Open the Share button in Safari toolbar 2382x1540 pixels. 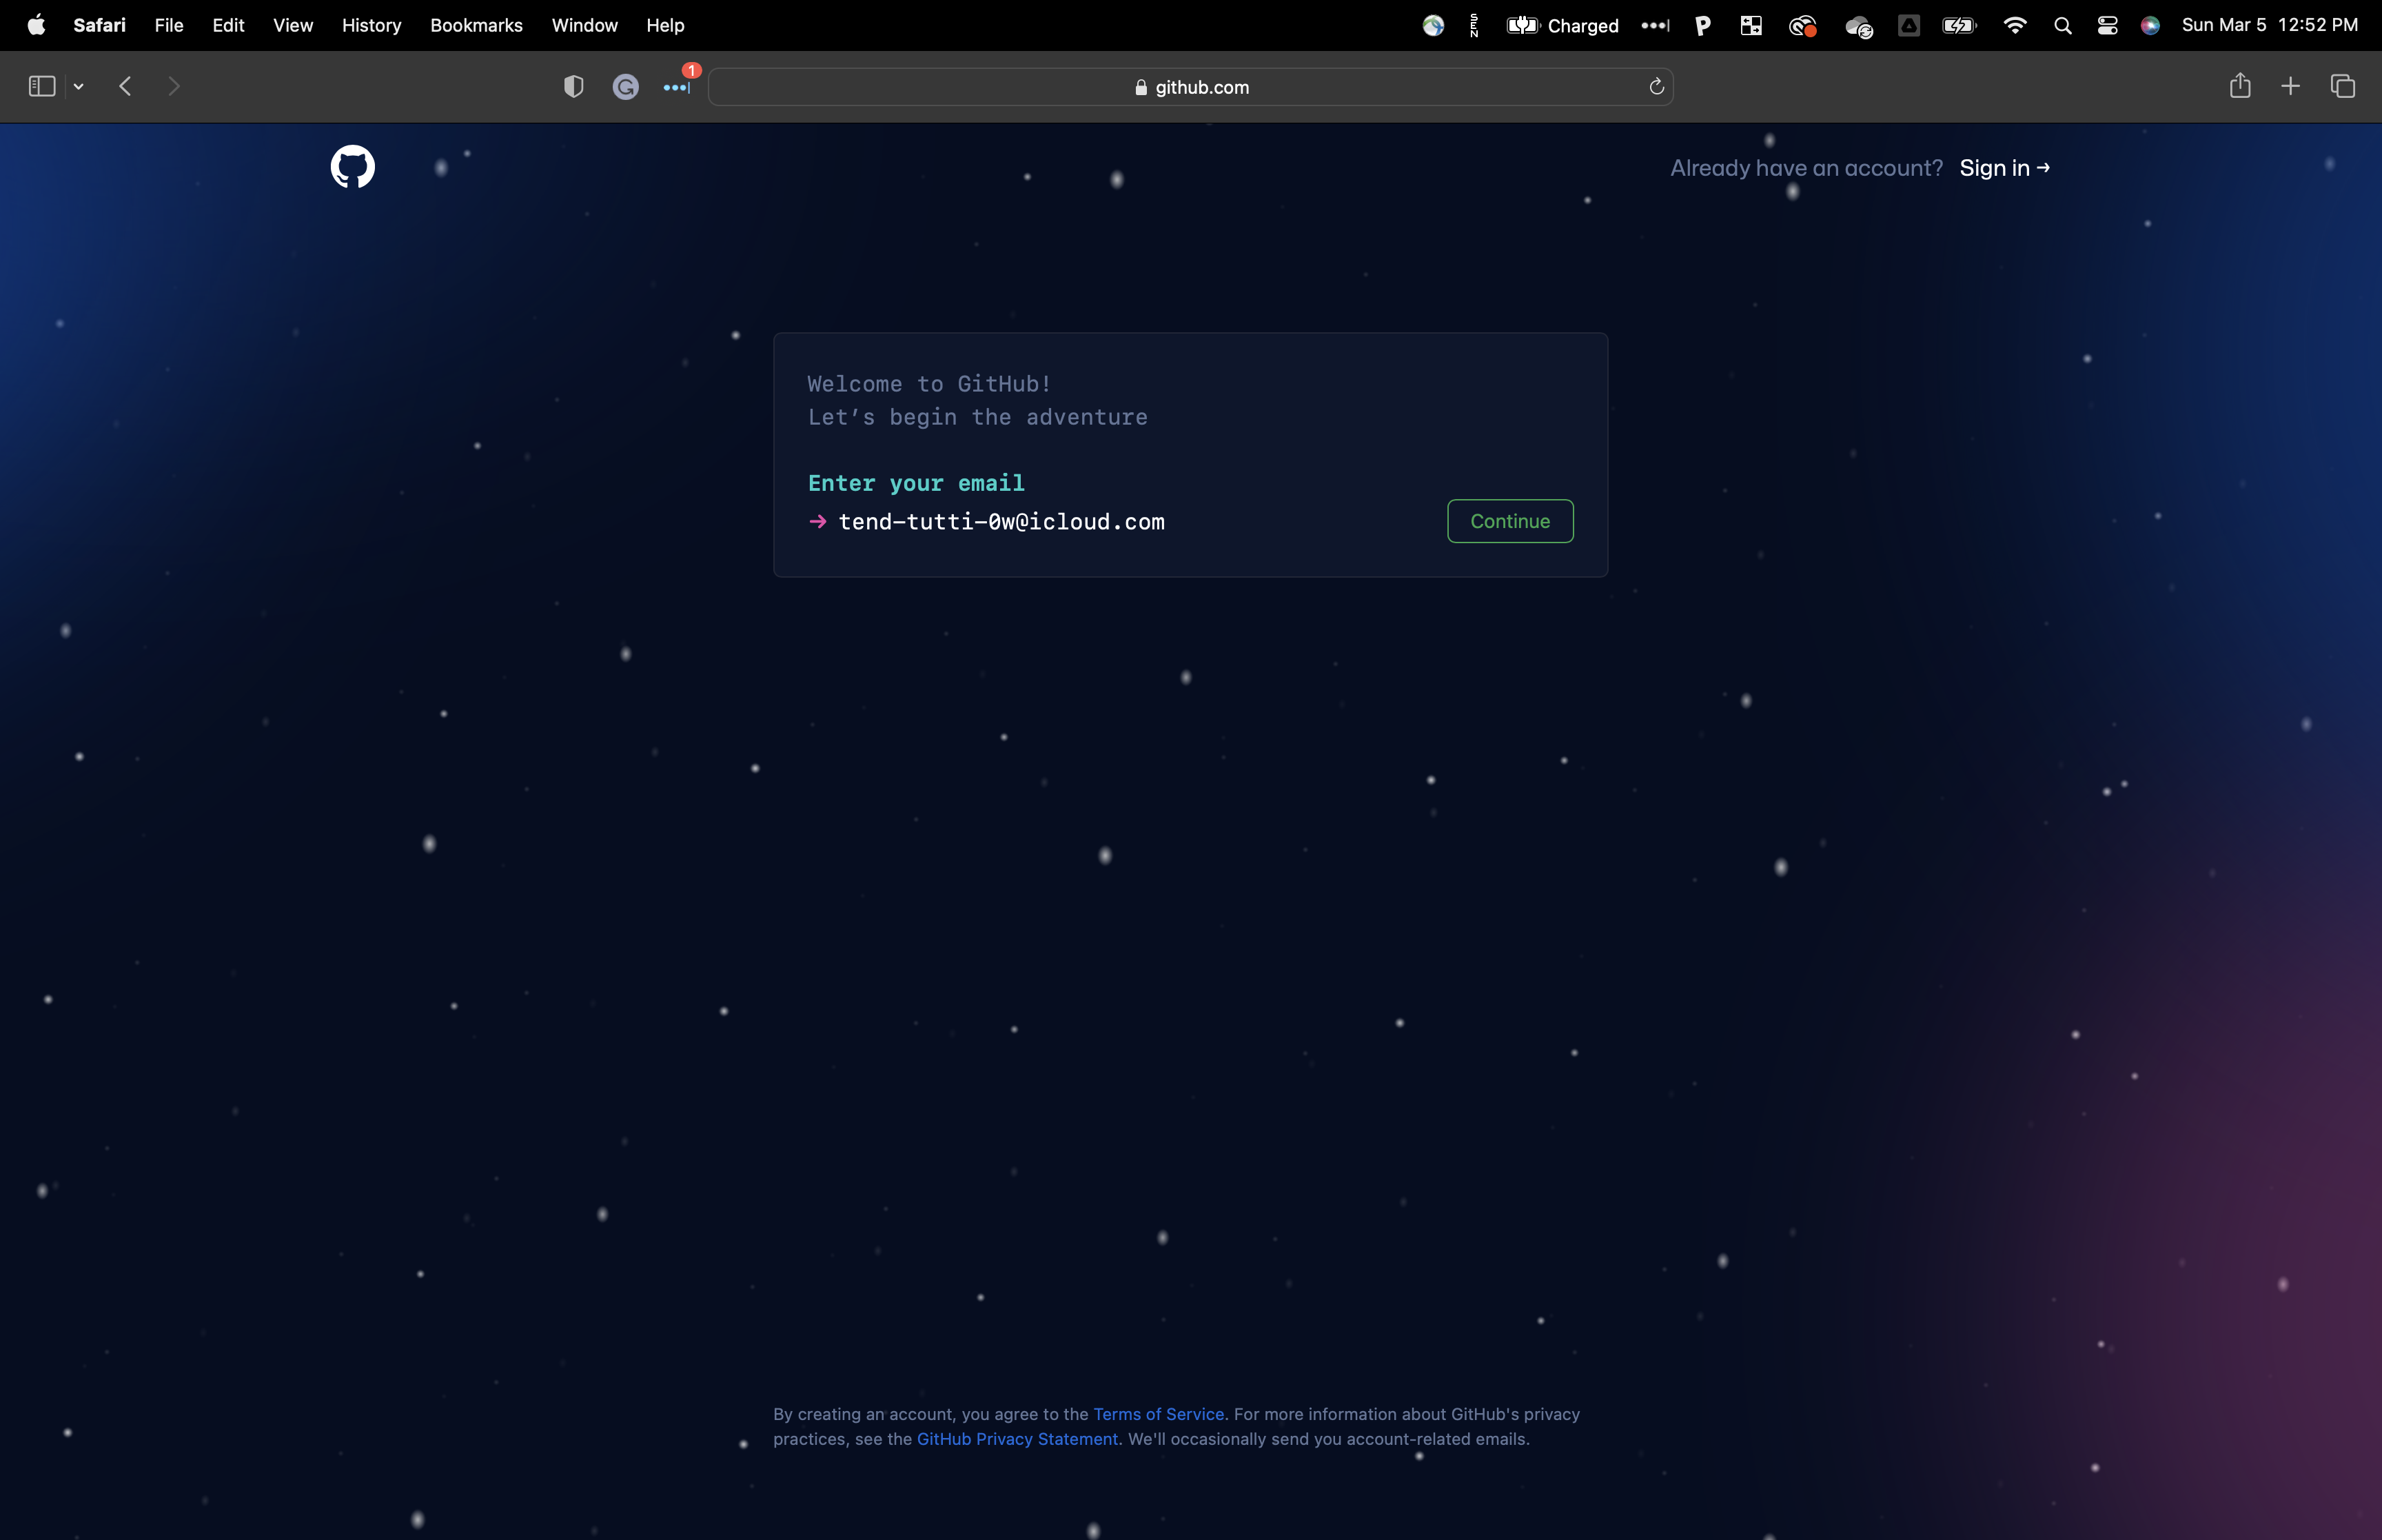(2240, 86)
